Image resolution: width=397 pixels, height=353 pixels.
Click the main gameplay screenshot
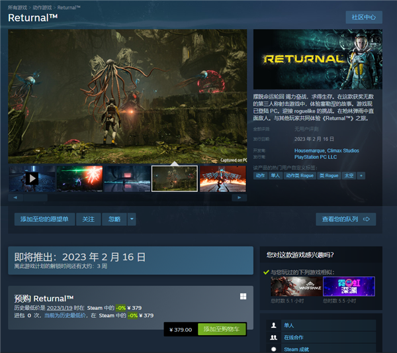pyautogui.click(x=127, y=96)
